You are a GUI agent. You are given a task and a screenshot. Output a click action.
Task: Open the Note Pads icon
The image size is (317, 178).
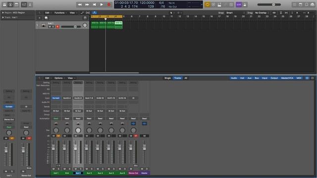click(x=301, y=4)
